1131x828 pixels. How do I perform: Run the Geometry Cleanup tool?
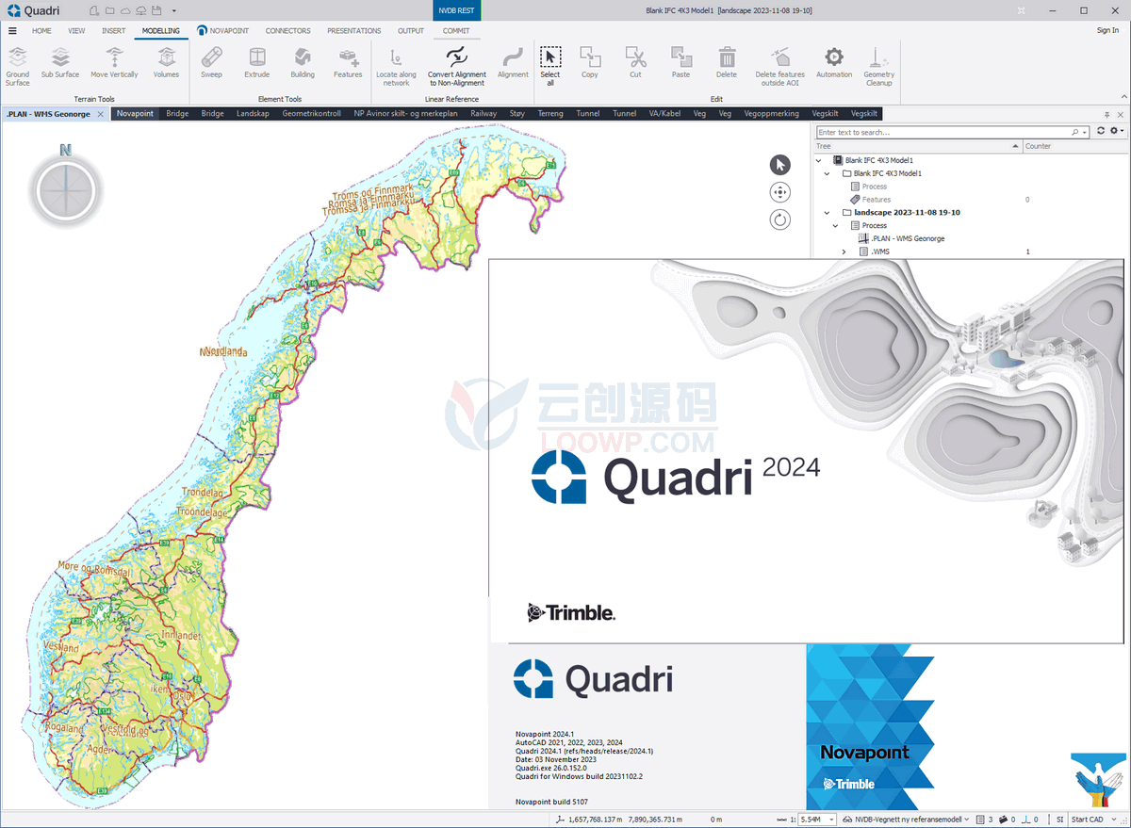(879, 66)
